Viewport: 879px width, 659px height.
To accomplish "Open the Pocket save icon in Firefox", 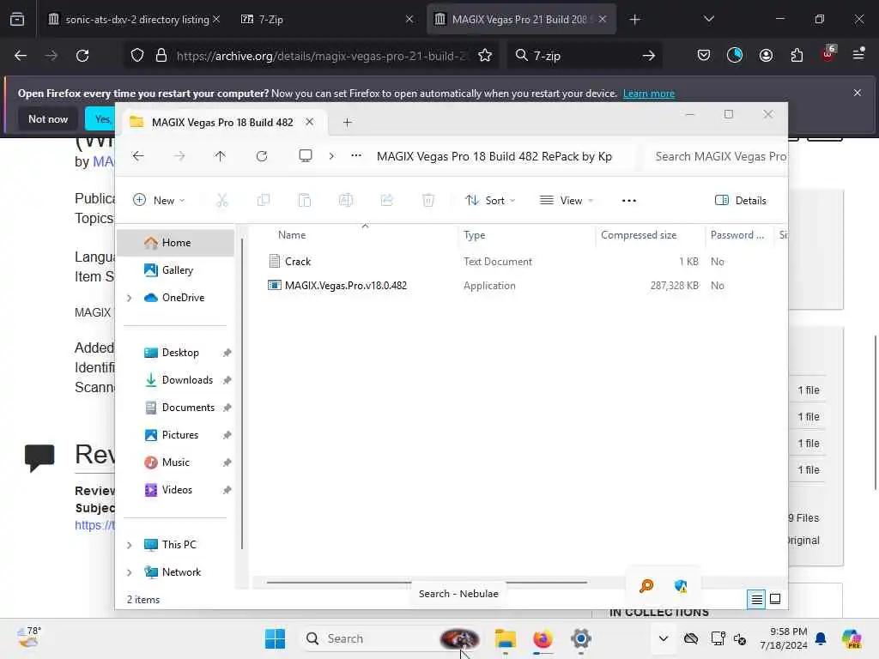I will (704, 55).
